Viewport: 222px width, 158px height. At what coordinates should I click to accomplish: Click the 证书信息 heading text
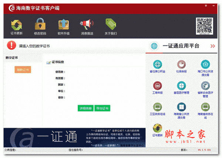coord(58,62)
